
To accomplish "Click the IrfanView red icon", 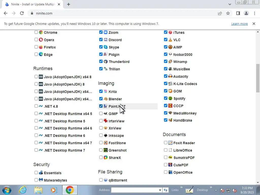I will tap(105, 121).
